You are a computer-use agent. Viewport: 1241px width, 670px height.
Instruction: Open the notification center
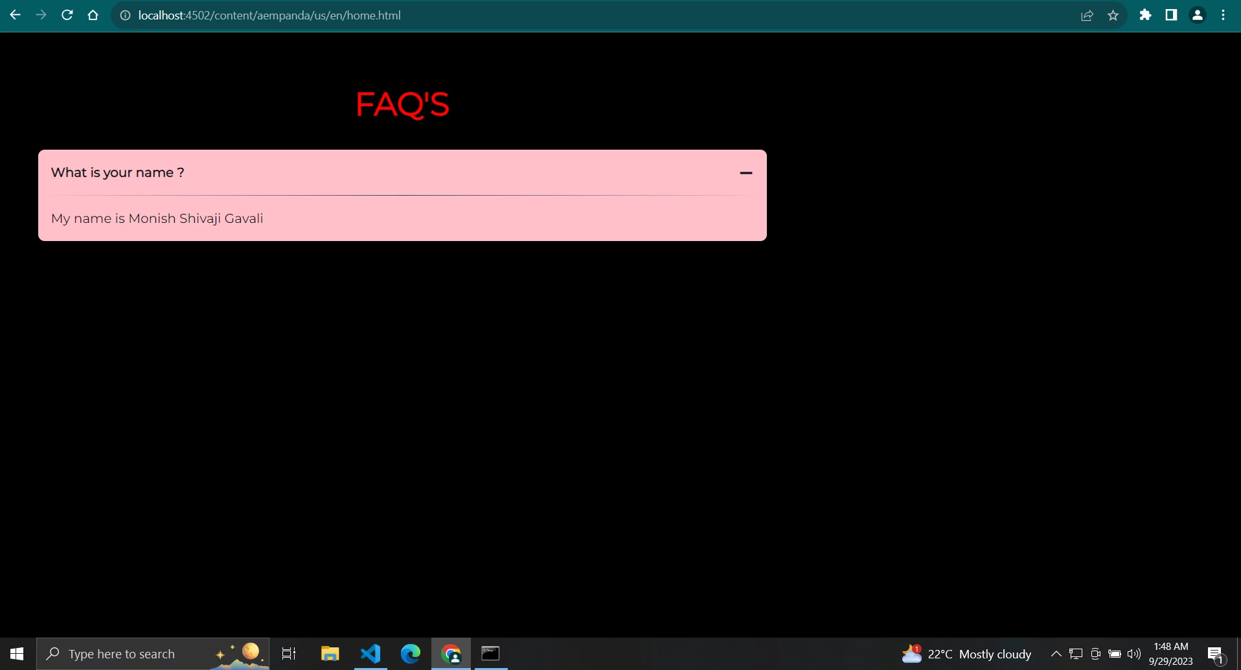[1216, 654]
